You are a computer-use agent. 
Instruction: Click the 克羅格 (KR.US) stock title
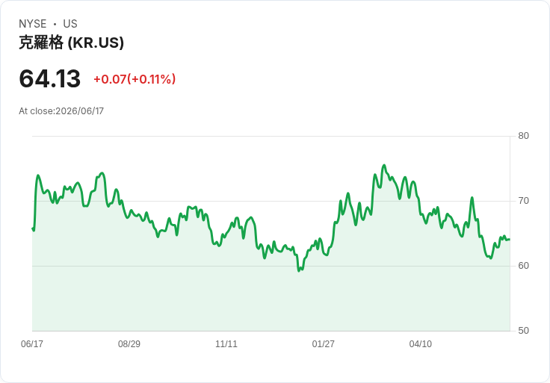click(x=71, y=43)
